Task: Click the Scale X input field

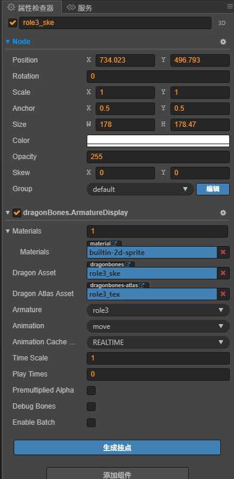Action: [x=125, y=92]
